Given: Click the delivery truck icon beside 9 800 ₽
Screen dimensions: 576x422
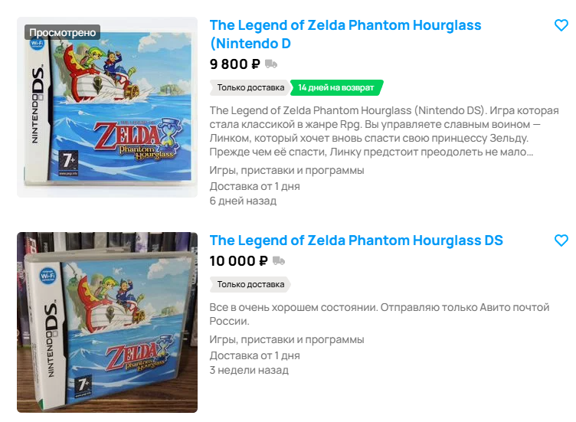Looking at the screenshot, I should [270, 64].
